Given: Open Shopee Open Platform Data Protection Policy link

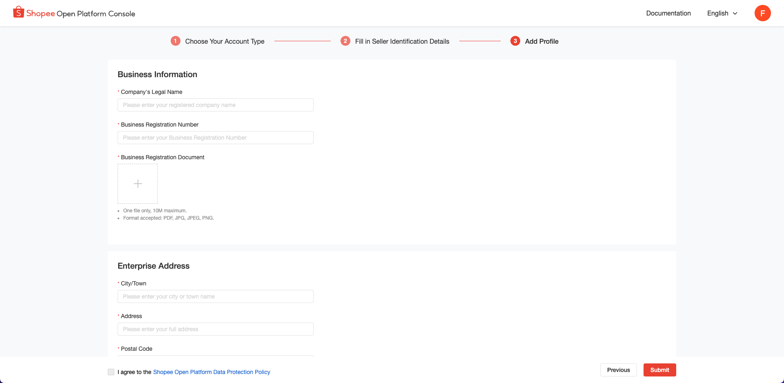Looking at the screenshot, I should (212, 372).
